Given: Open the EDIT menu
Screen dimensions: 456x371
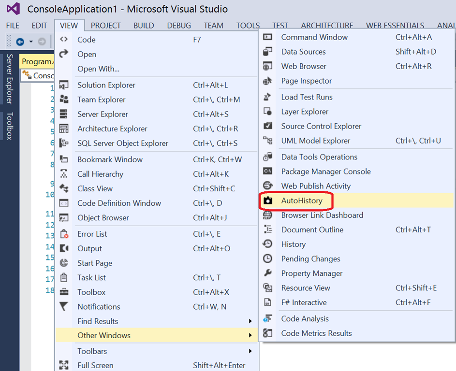Looking at the screenshot, I should [39, 26].
